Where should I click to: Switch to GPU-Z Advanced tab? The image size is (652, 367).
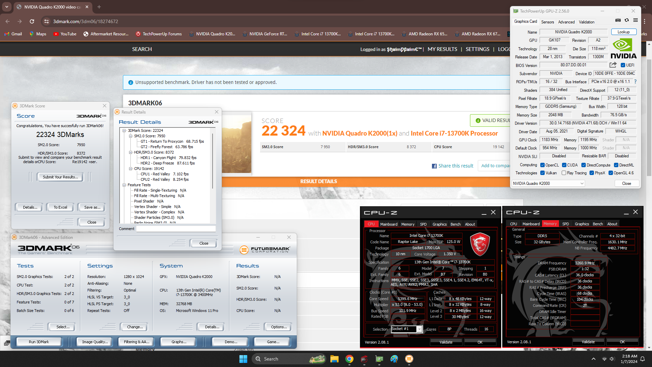(x=566, y=22)
